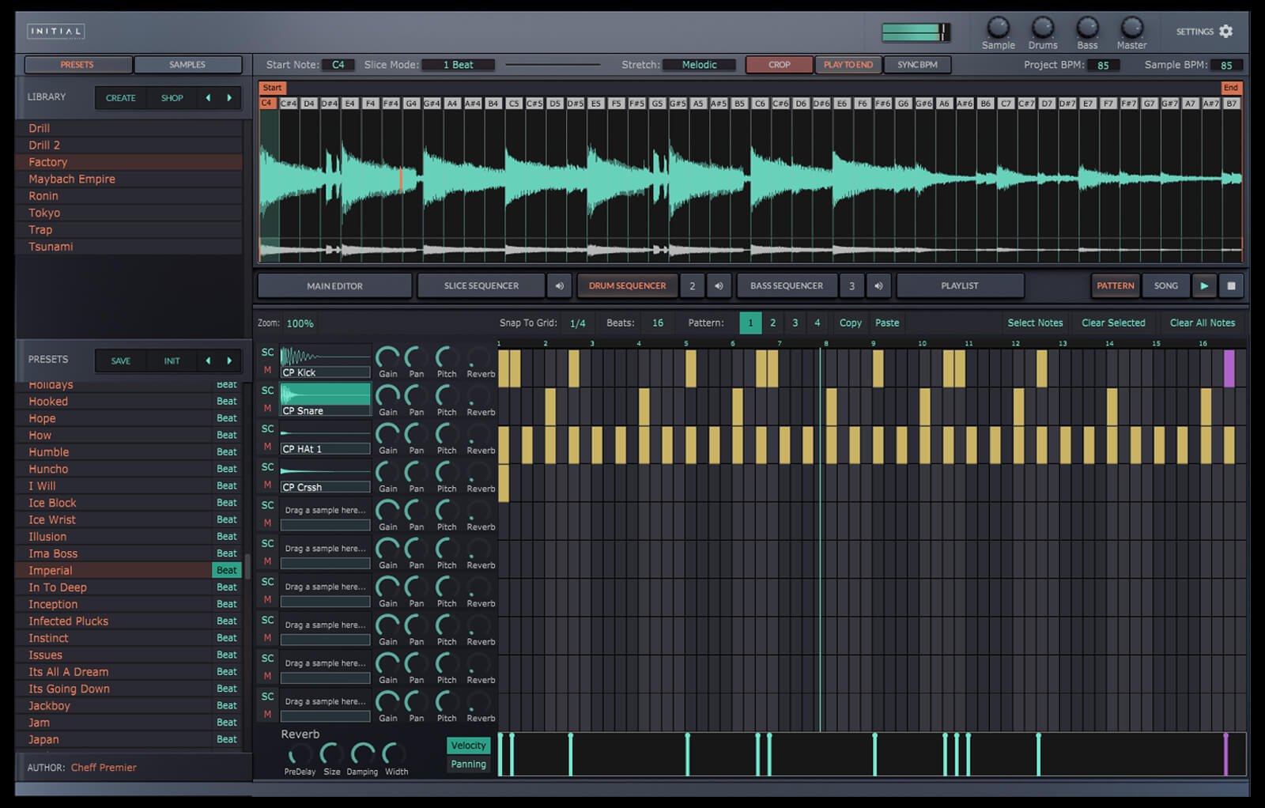Toggle SC on the CP Snare track

click(x=267, y=391)
